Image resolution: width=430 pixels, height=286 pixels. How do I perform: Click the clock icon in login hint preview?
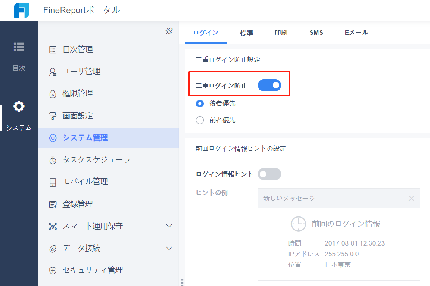298,224
